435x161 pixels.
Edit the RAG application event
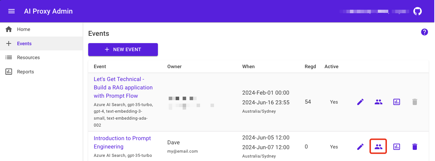pyautogui.click(x=360, y=102)
